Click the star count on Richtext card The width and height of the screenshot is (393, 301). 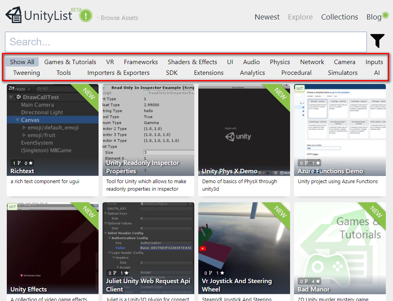tap(29, 163)
